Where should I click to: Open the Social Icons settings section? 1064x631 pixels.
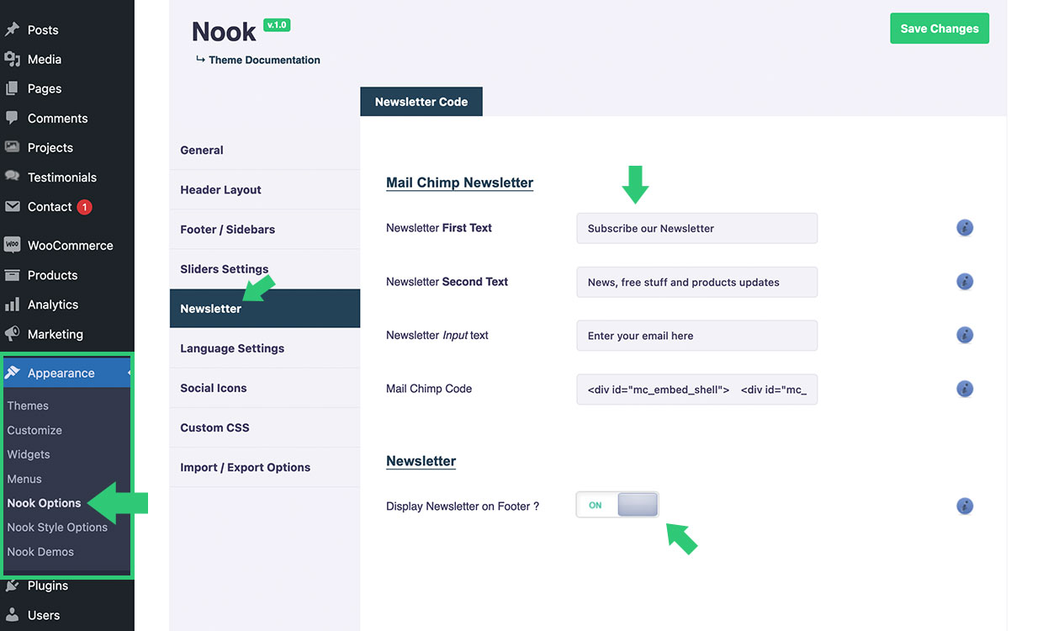pyautogui.click(x=214, y=388)
